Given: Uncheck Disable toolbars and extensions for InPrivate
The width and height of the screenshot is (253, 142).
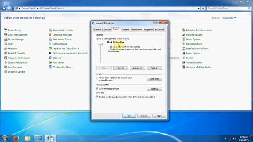Looking at the screenshot, I should tap(97, 97).
